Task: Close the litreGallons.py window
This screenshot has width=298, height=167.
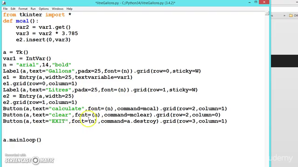Action: (x=264, y=2)
